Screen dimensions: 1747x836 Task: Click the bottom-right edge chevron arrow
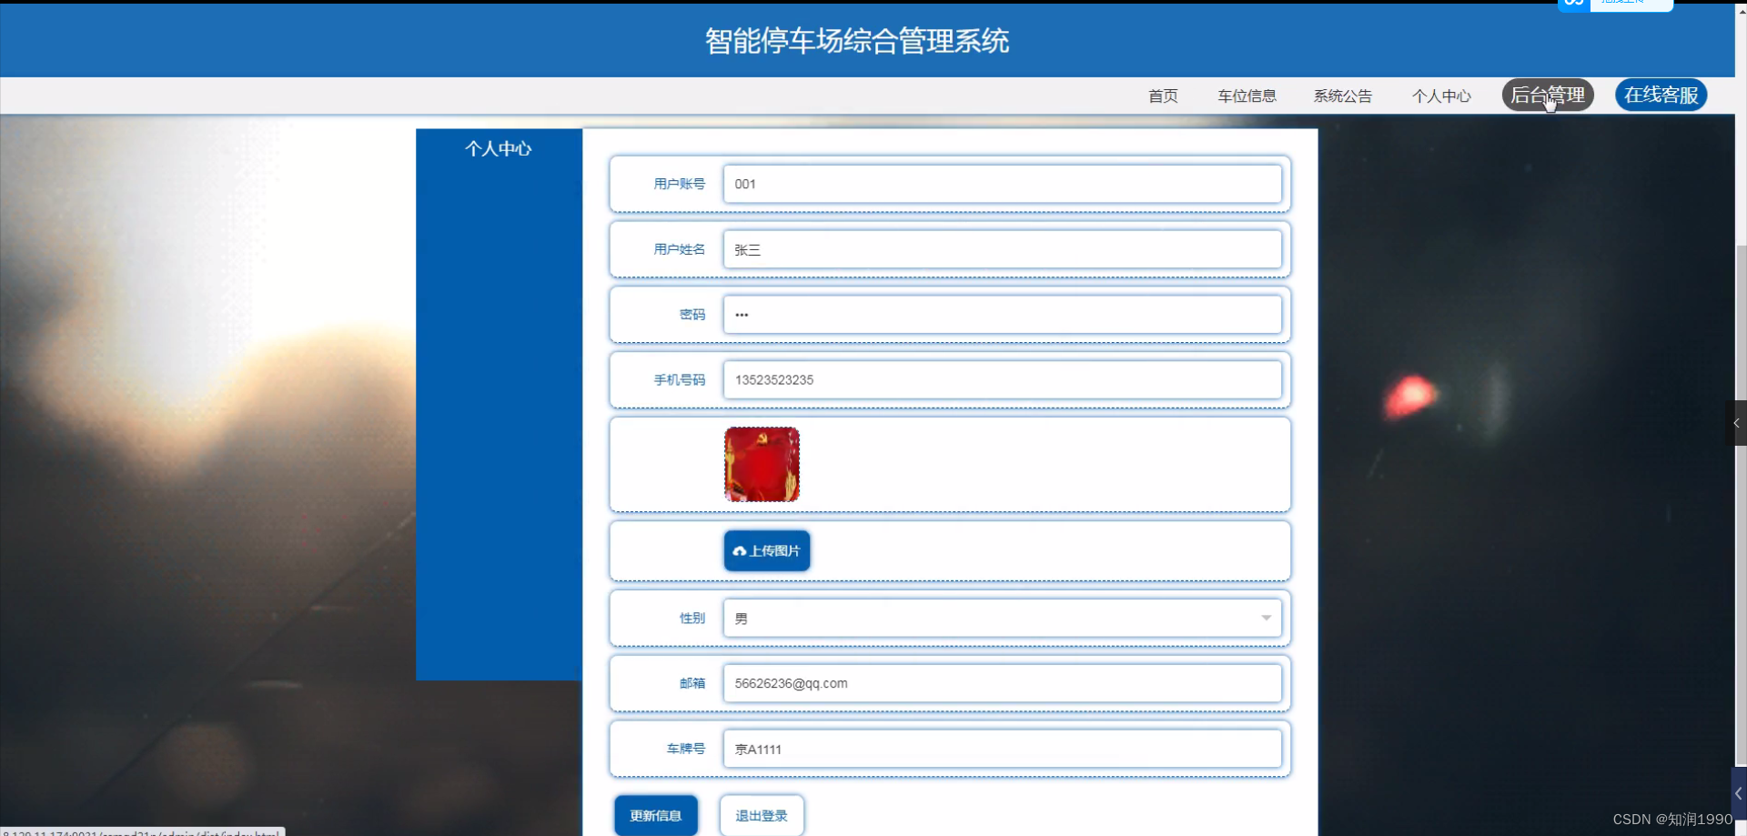[1737, 792]
